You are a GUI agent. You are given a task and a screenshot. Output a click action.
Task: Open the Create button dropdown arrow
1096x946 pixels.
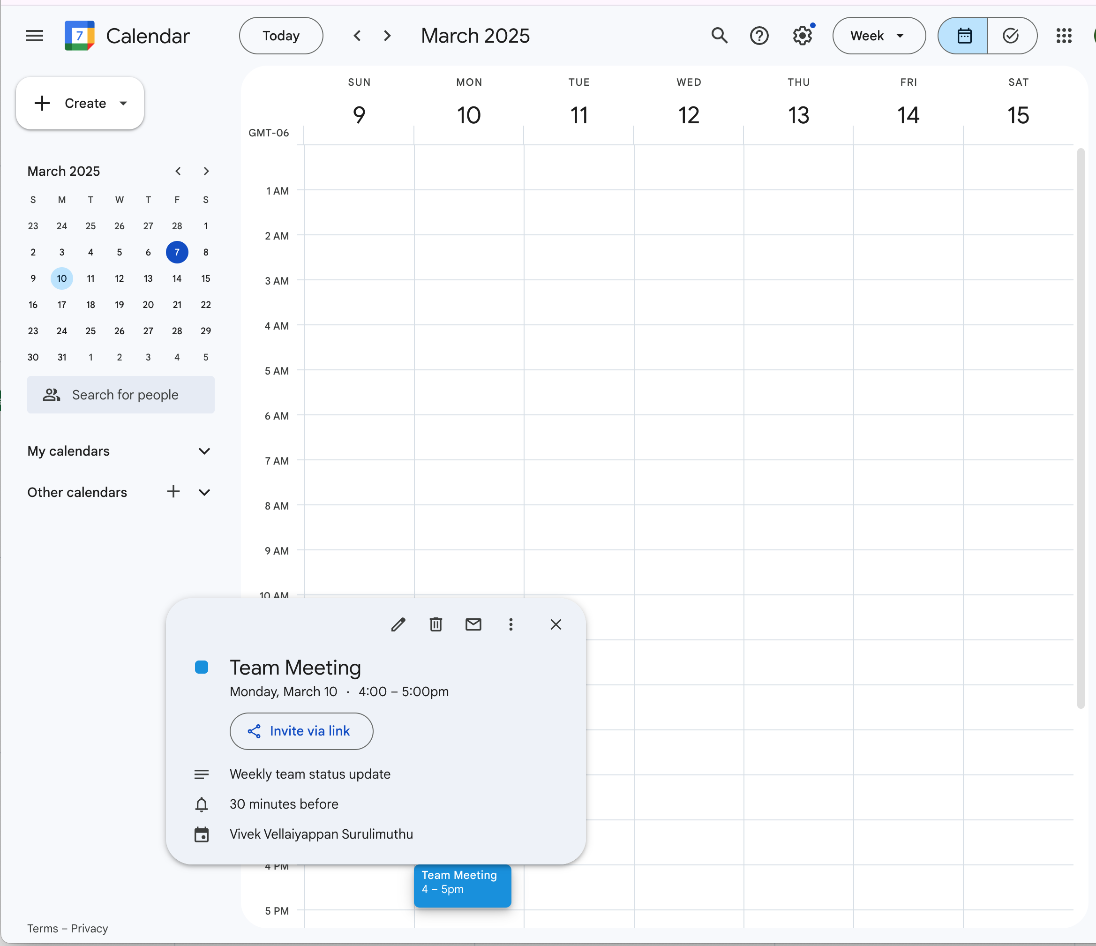pyautogui.click(x=124, y=103)
